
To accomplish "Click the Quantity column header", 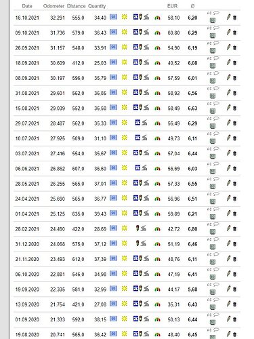I will (x=97, y=6).
